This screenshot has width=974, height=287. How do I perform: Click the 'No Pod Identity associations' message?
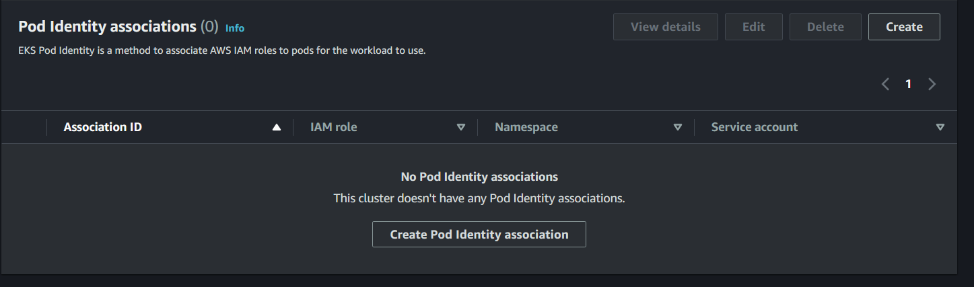click(x=479, y=177)
